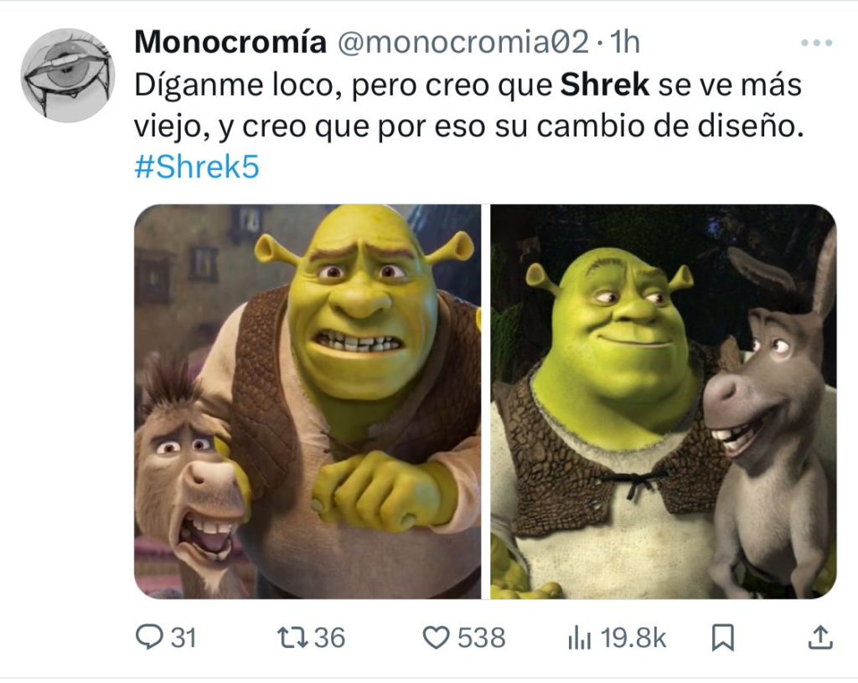The width and height of the screenshot is (858, 683).
Task: Open the tweet text about Shrek's design
Action: click(x=469, y=105)
